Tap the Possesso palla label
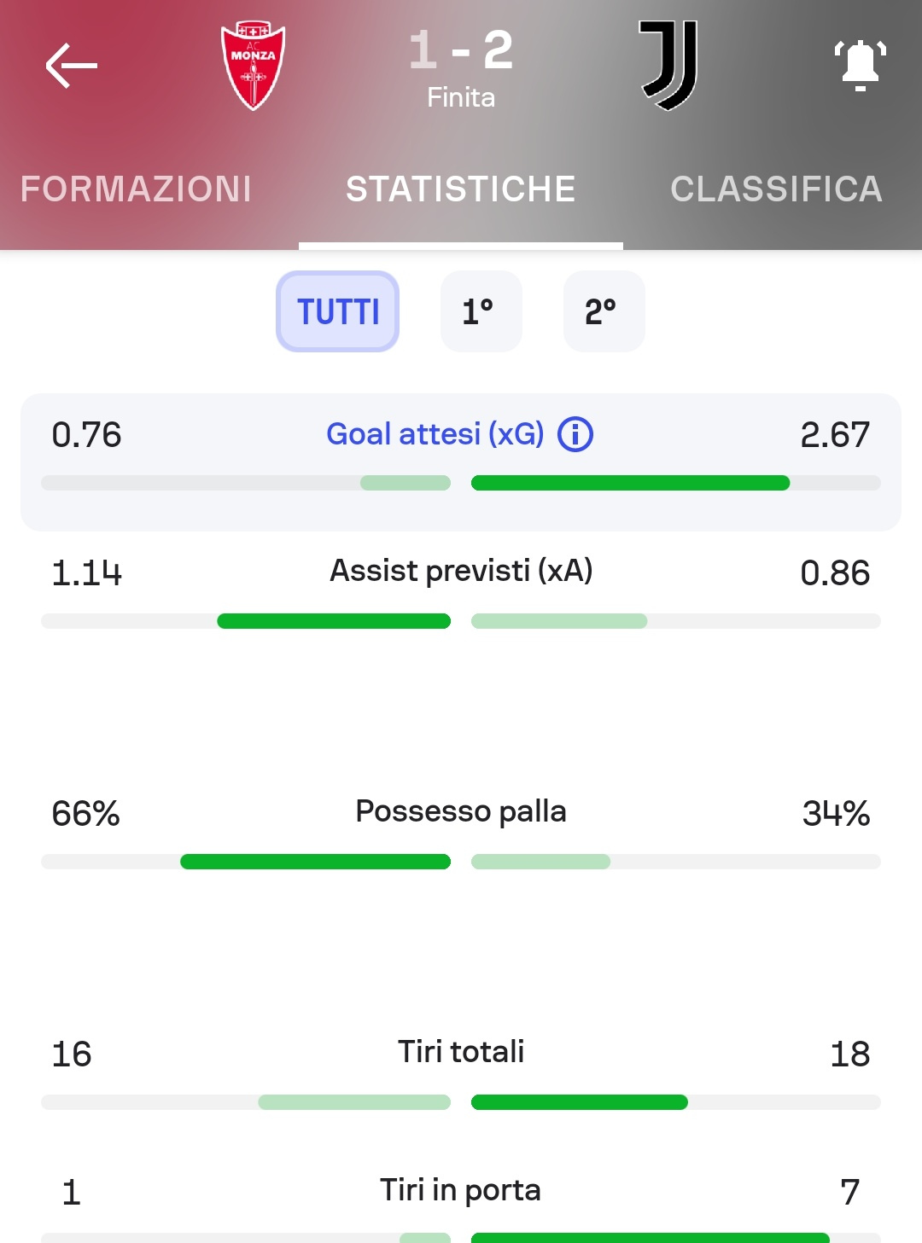The width and height of the screenshot is (922, 1243). pyautogui.click(x=461, y=811)
